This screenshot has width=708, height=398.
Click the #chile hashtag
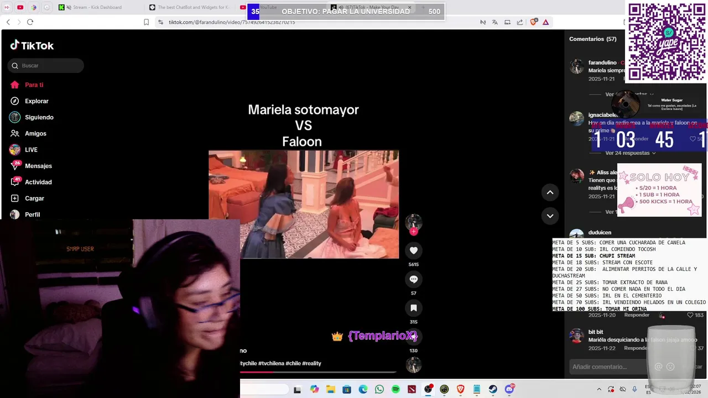click(293, 363)
